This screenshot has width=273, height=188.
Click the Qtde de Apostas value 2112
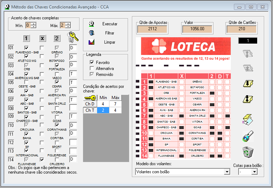(152, 29)
